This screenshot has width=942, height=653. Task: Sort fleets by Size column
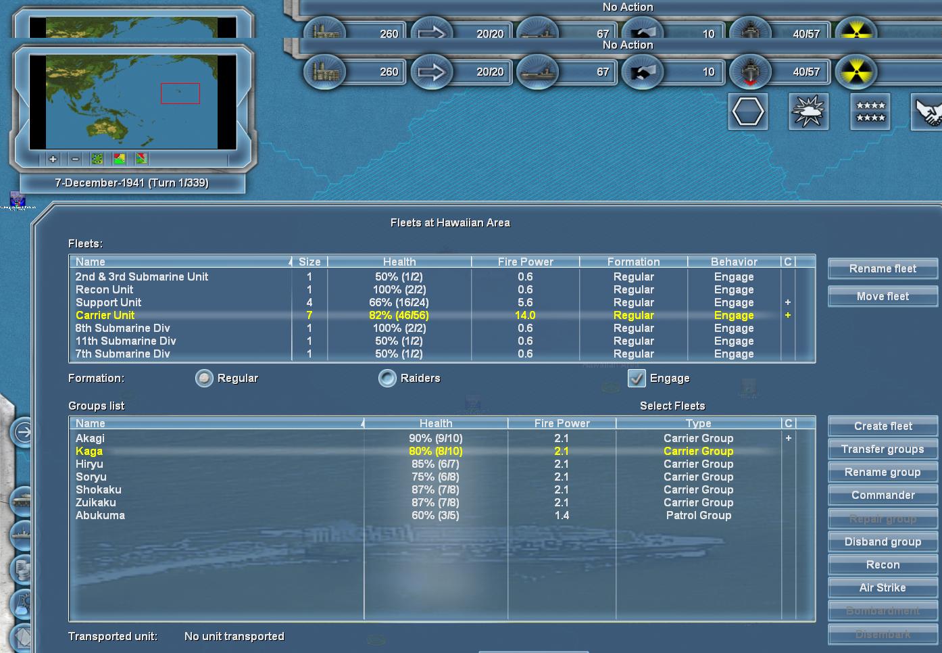point(309,262)
